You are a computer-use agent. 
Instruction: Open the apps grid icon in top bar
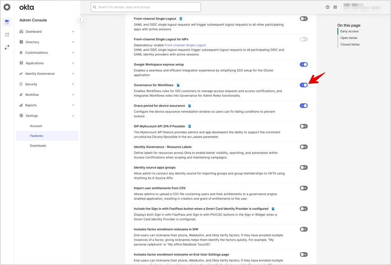(335, 7)
